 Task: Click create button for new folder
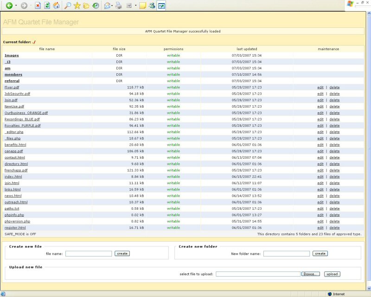pyautogui.click(x=320, y=254)
